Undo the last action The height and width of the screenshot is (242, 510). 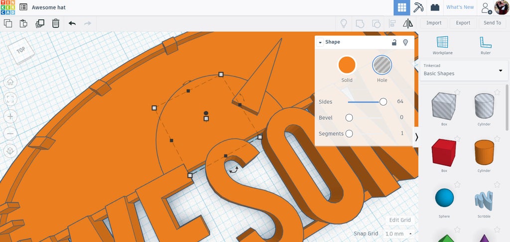(72, 23)
